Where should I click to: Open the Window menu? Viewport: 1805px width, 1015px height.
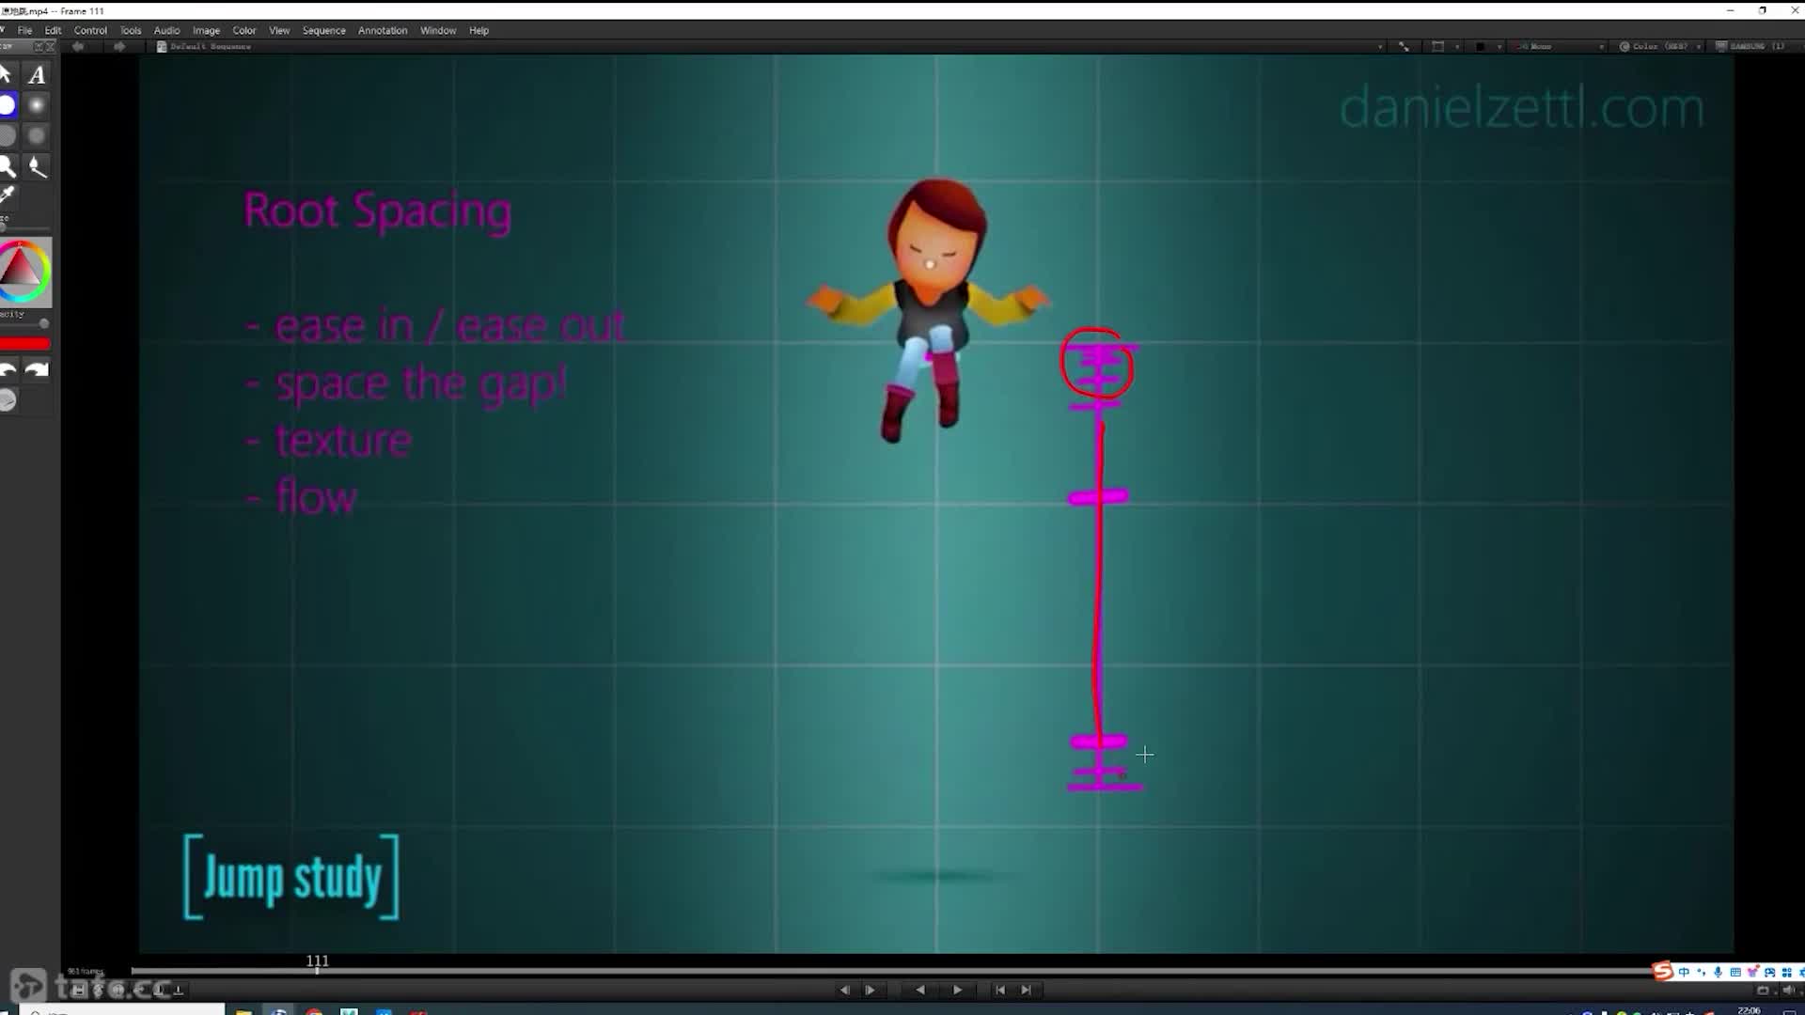pyautogui.click(x=438, y=30)
